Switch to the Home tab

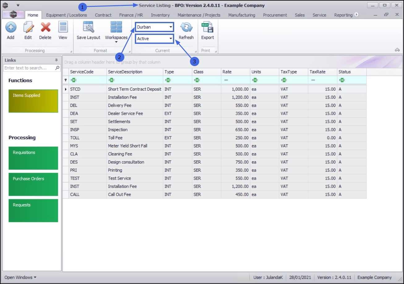[x=33, y=15]
